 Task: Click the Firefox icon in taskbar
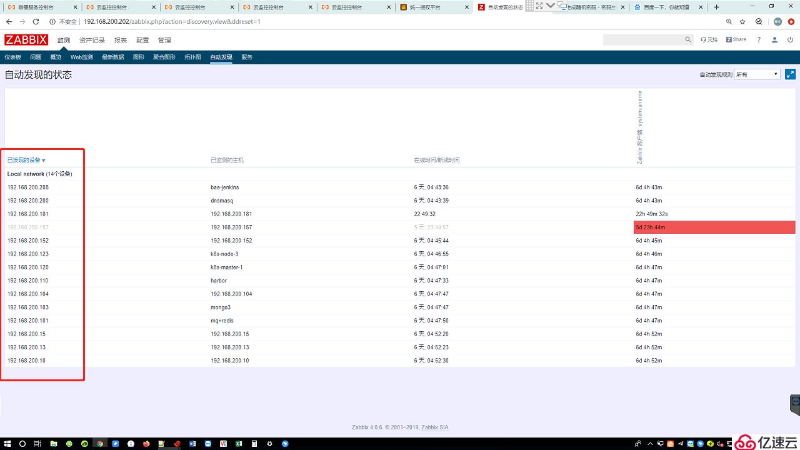(x=146, y=443)
